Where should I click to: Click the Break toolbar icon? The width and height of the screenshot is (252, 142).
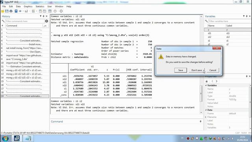click(x=61, y=11)
